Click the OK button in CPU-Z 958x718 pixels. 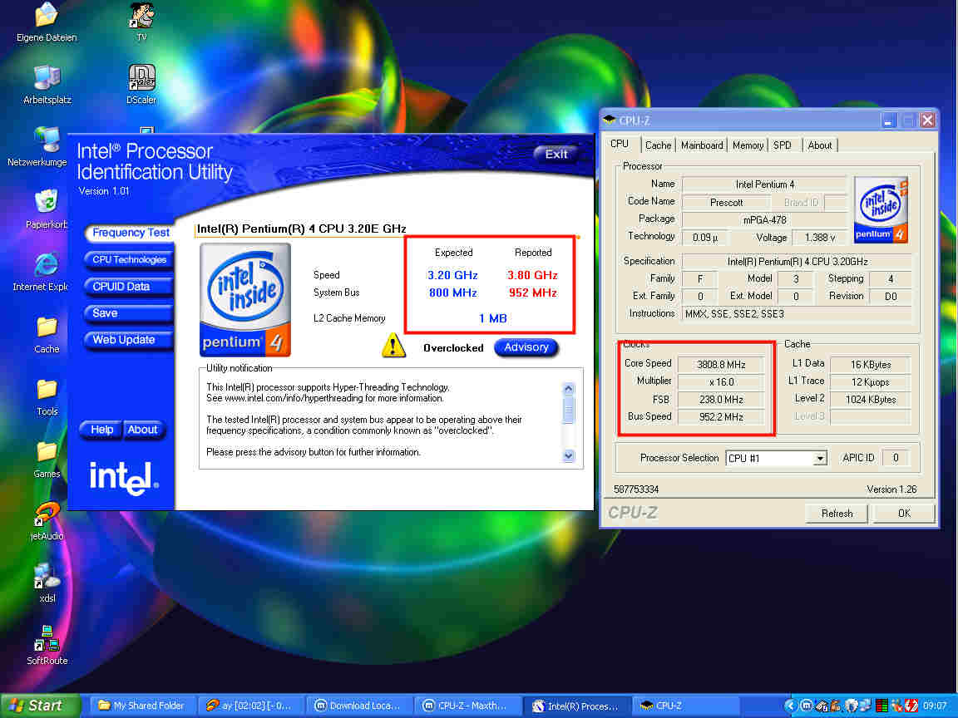[904, 514]
